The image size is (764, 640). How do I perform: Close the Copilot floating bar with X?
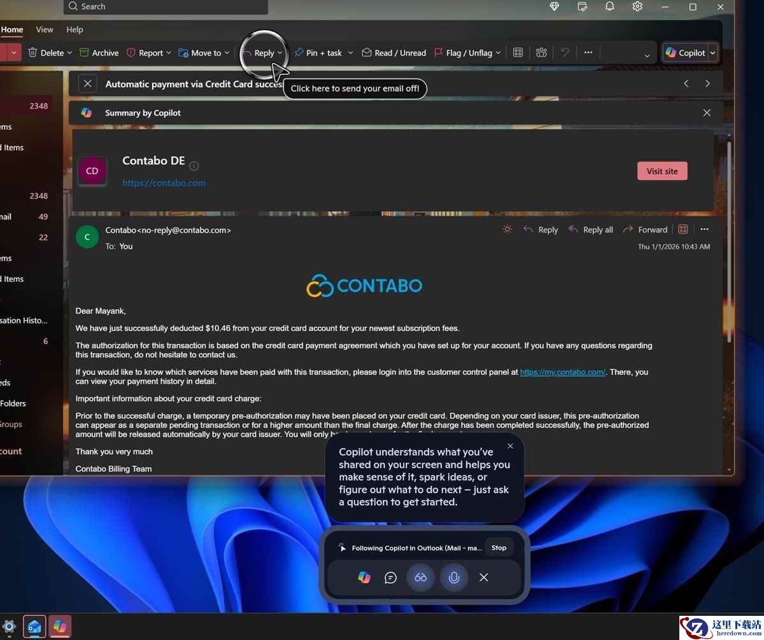coord(484,577)
